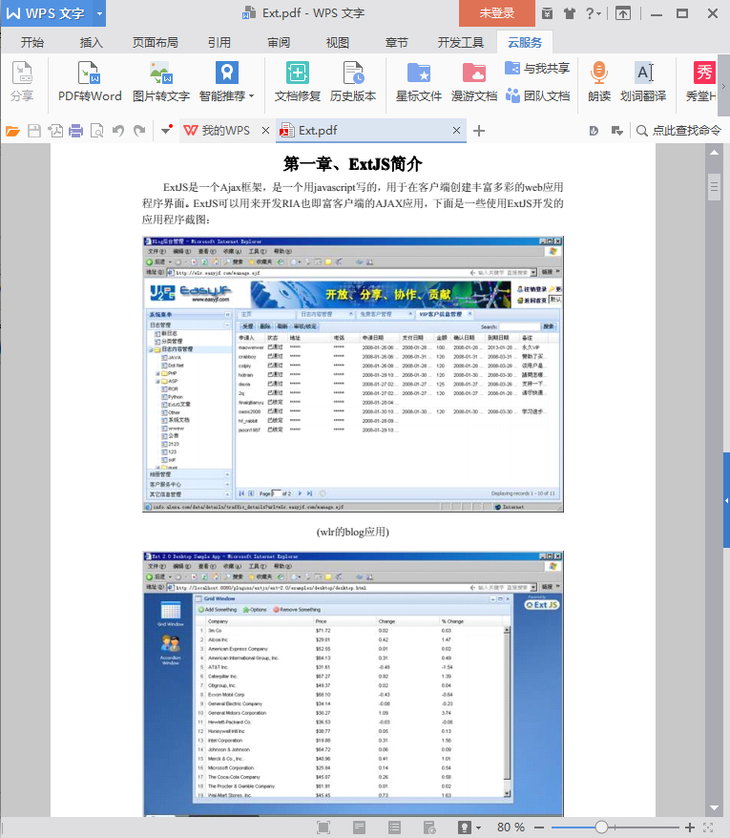Switch to 引用 tab
Image resolution: width=730 pixels, height=838 pixels.
point(219,42)
